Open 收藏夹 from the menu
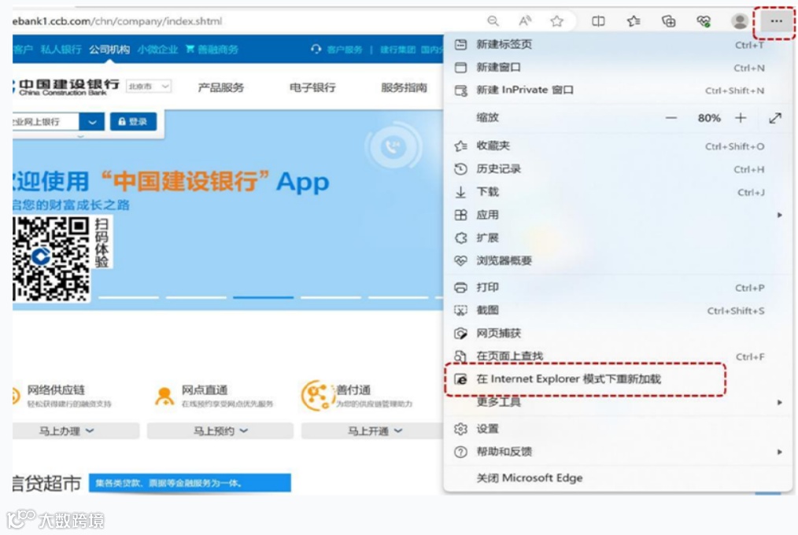This screenshot has width=798, height=535. 617,146
